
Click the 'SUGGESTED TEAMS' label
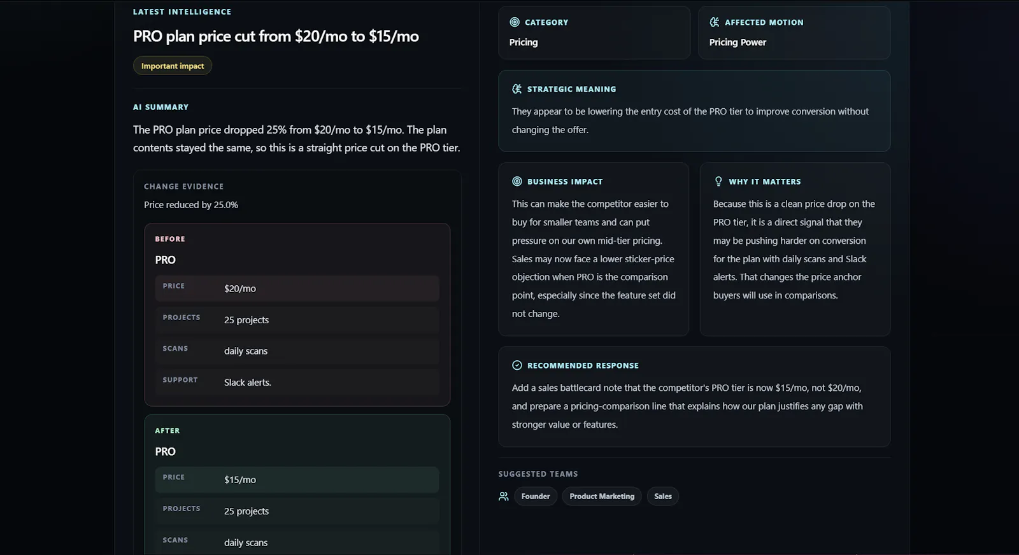click(x=538, y=474)
